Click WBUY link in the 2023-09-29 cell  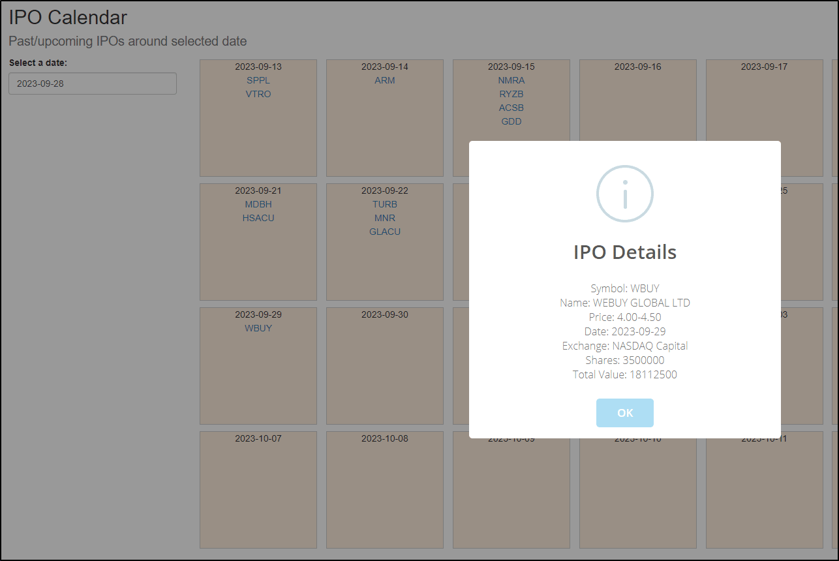[x=258, y=328]
